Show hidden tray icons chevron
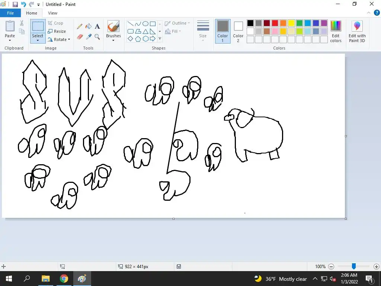381x286 pixels. (315, 279)
